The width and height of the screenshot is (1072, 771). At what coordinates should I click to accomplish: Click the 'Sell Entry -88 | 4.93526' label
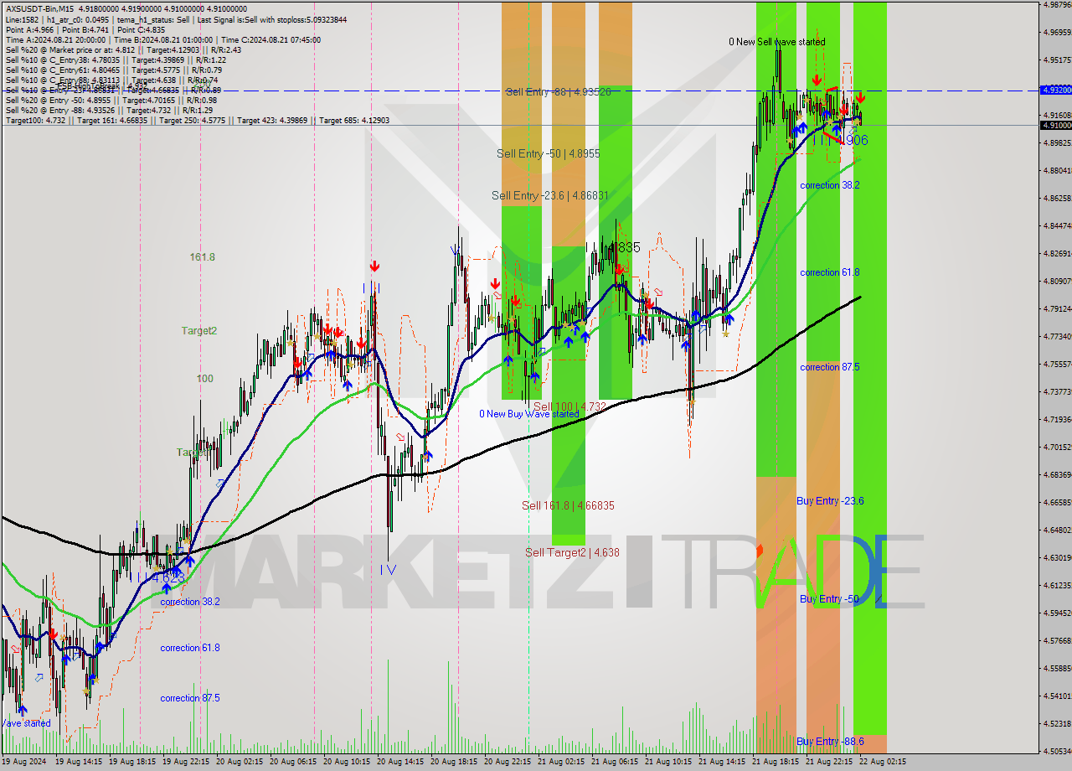(558, 91)
